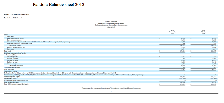The height and width of the screenshot is (103, 224).
Task: Click the "Deferred revenue" row label
Action: (12, 62)
